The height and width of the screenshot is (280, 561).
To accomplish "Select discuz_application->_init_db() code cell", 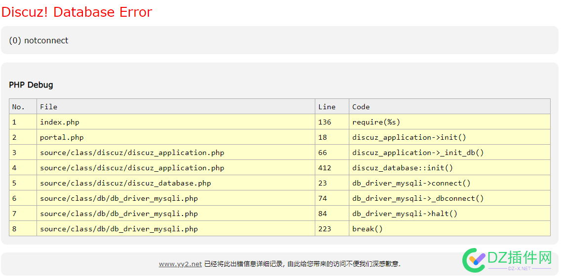I will (x=449, y=153).
